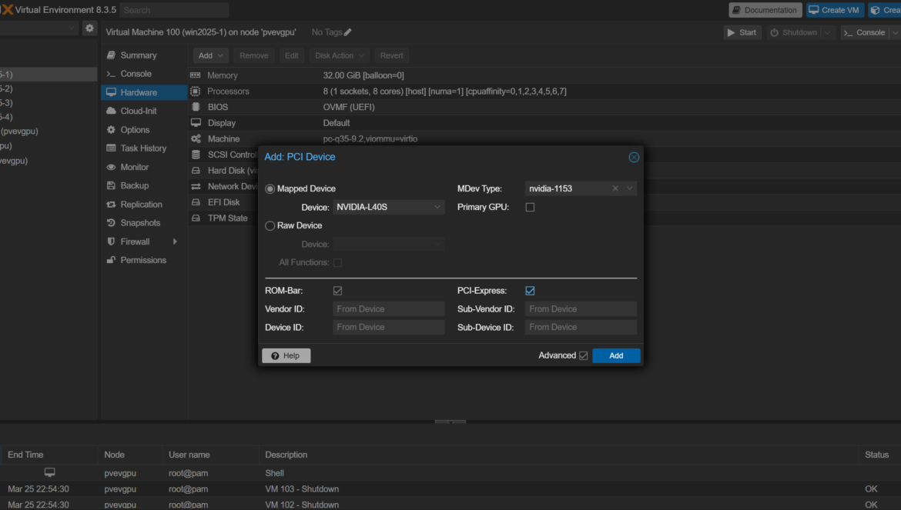Click the top Search box

coord(174,10)
